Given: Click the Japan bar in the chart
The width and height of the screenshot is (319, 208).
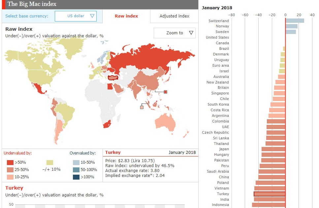Looking at the screenshot, I should pyautogui.click(x=273, y=149).
